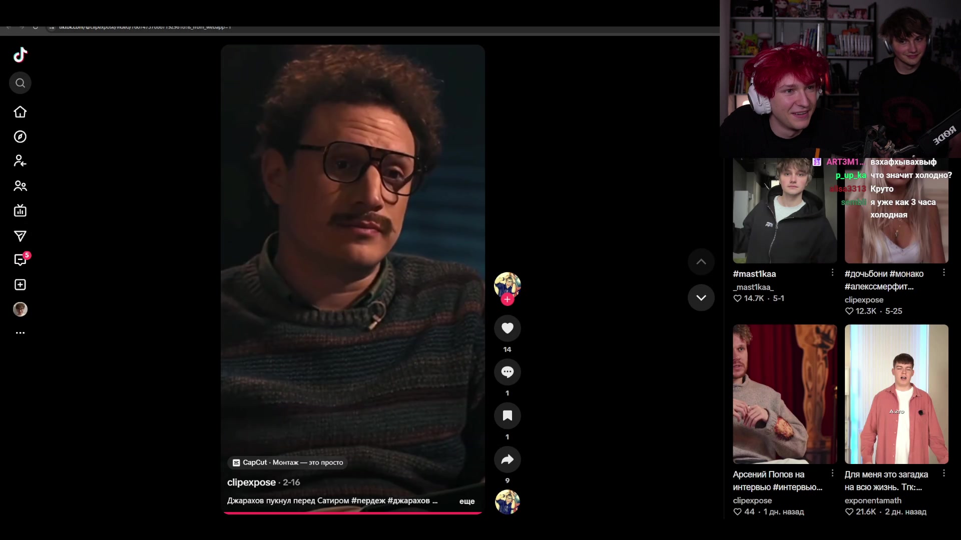
Task: Open #дочьбони #монако video title
Action: tap(884, 280)
